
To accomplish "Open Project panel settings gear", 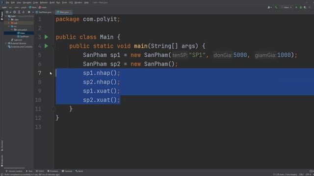I will (29, 12).
